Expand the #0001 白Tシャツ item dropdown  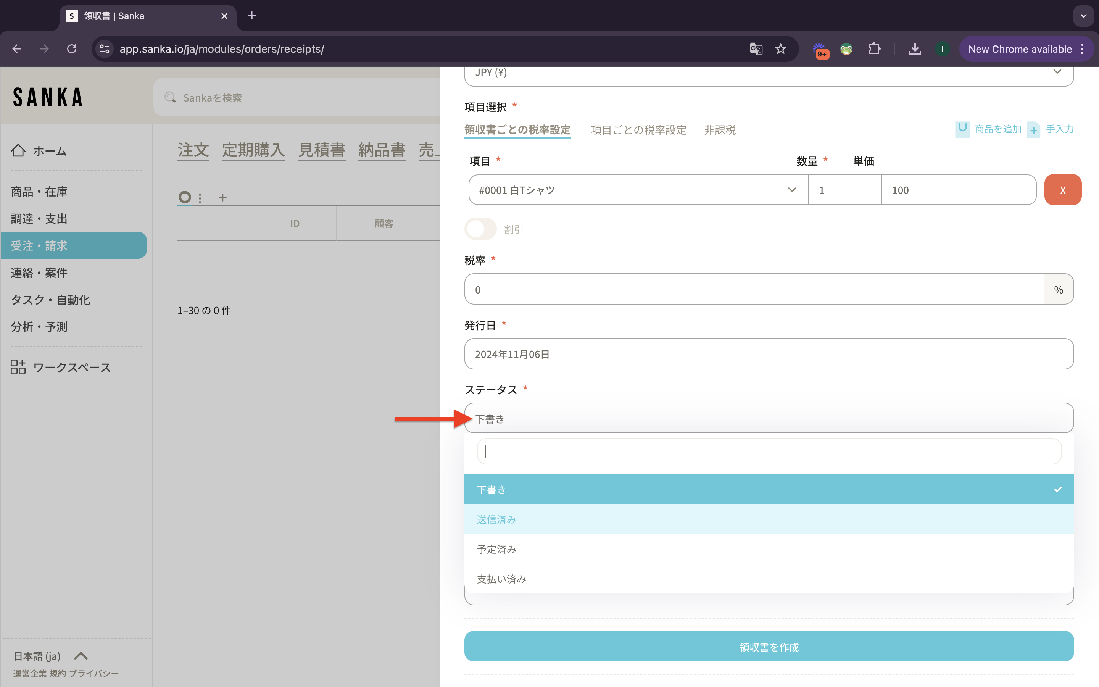(791, 190)
